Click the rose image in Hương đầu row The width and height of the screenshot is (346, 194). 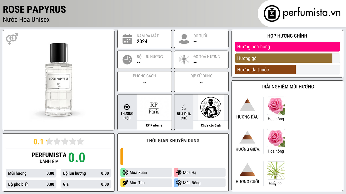pyautogui.click(x=276, y=106)
